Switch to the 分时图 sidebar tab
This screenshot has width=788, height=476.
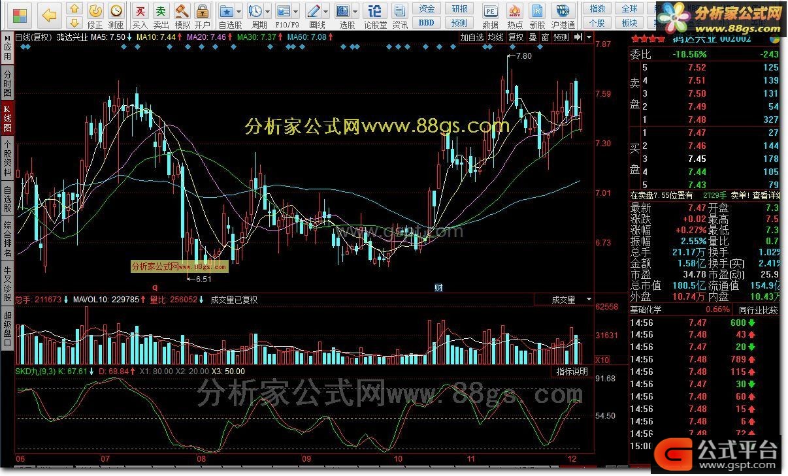click(x=7, y=84)
